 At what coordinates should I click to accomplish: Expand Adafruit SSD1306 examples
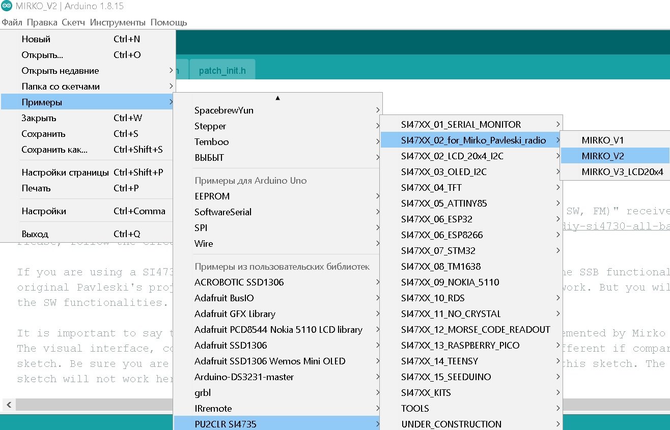[x=277, y=346]
